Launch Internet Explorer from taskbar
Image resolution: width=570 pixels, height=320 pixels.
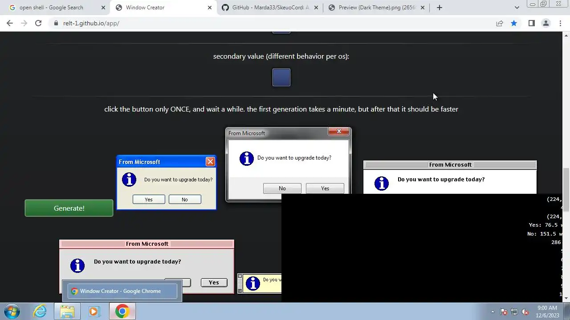pos(40,311)
